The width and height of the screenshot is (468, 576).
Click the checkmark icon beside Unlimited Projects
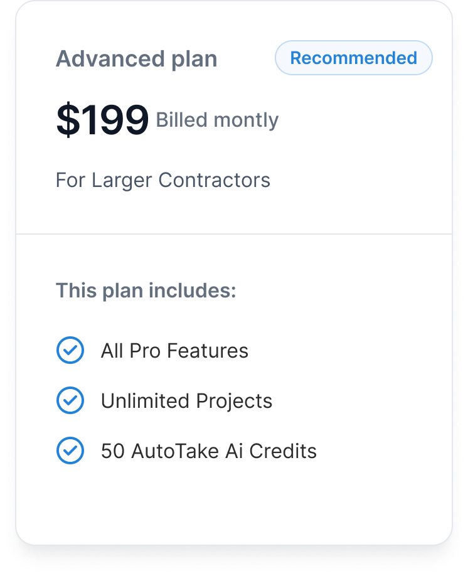click(70, 400)
